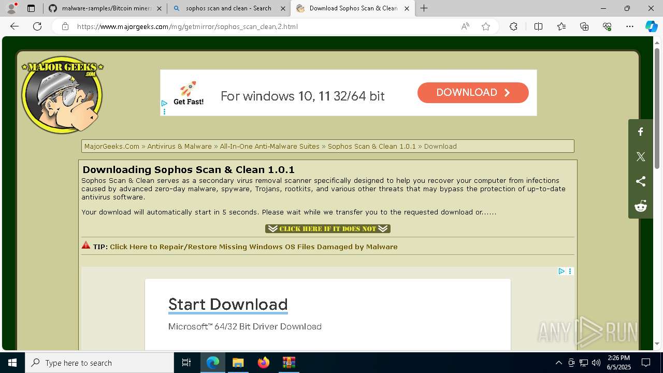Reload the current page
This screenshot has height=373, width=663.
click(x=37, y=26)
